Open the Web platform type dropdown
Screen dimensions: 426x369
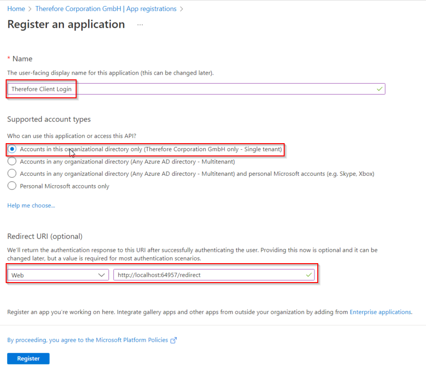[x=58, y=275]
